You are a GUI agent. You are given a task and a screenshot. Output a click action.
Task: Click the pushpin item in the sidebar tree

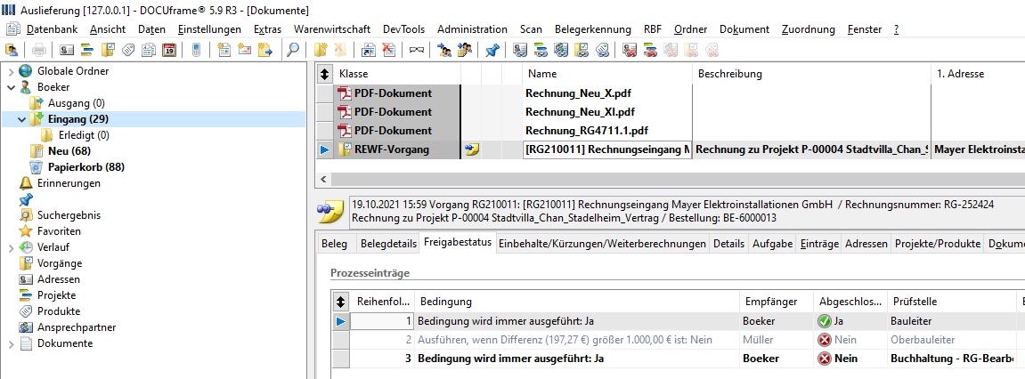[26, 199]
